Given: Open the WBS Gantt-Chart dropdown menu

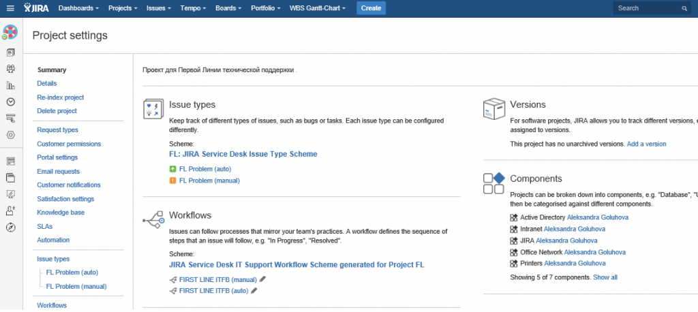Looking at the screenshot, I should coord(318,8).
